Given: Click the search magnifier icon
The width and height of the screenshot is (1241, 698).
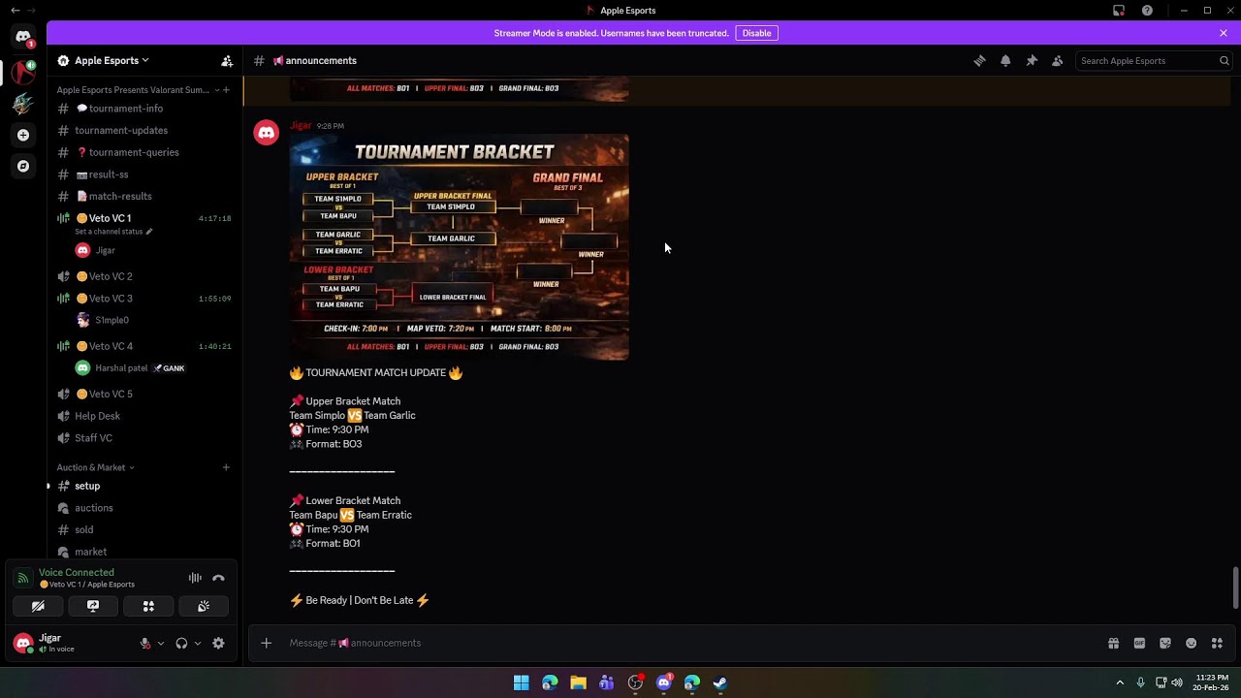Looking at the screenshot, I should point(1224,60).
